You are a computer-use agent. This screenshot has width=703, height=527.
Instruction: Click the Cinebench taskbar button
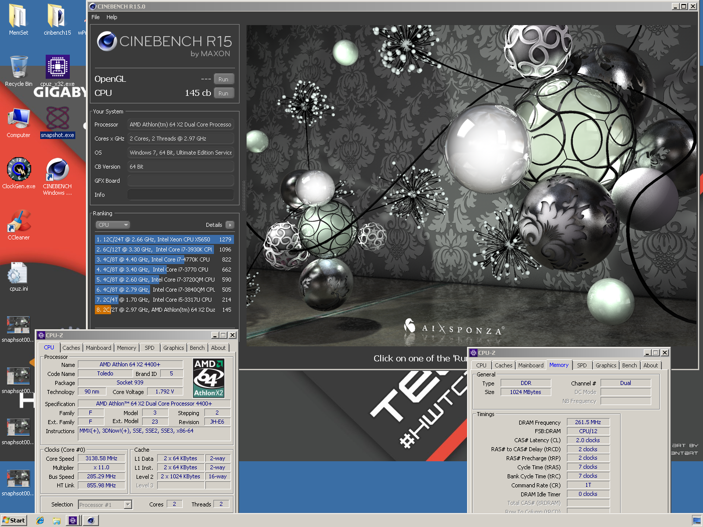pyautogui.click(x=90, y=520)
